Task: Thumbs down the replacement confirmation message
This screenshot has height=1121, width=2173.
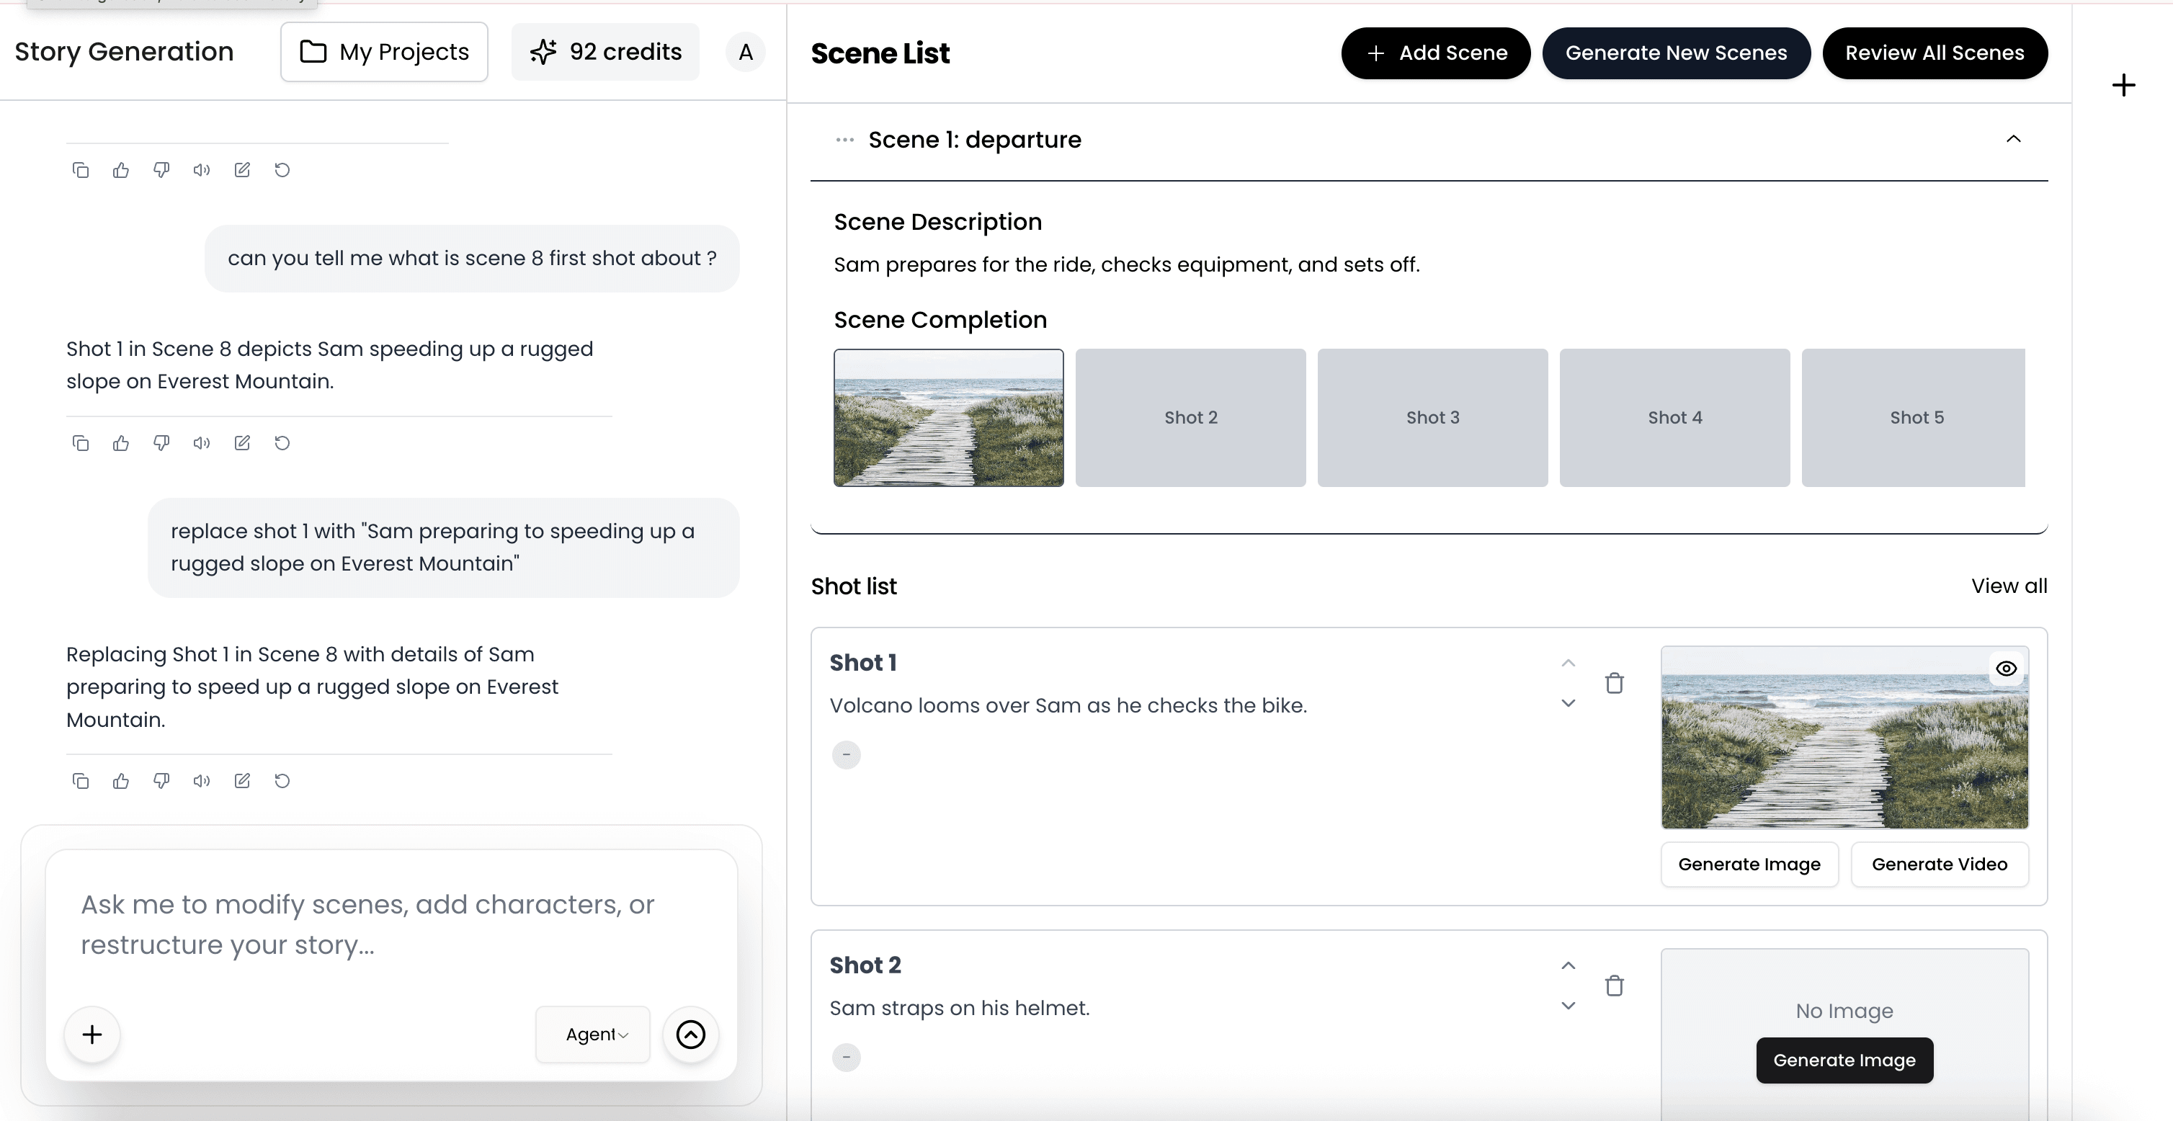Action: coord(161,780)
